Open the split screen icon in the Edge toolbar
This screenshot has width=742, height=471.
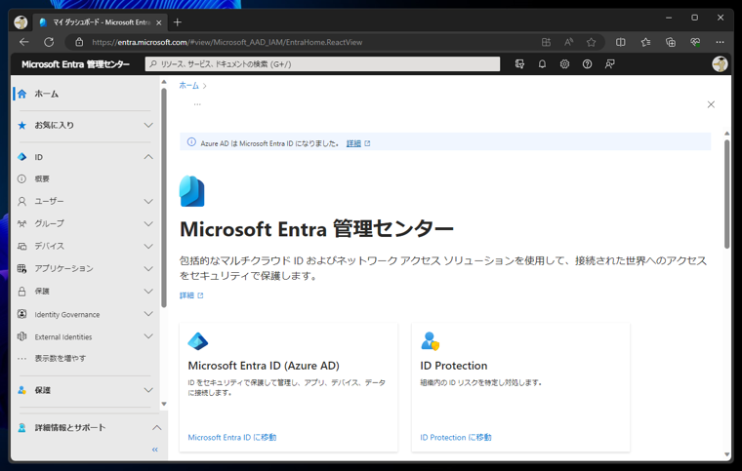(620, 42)
